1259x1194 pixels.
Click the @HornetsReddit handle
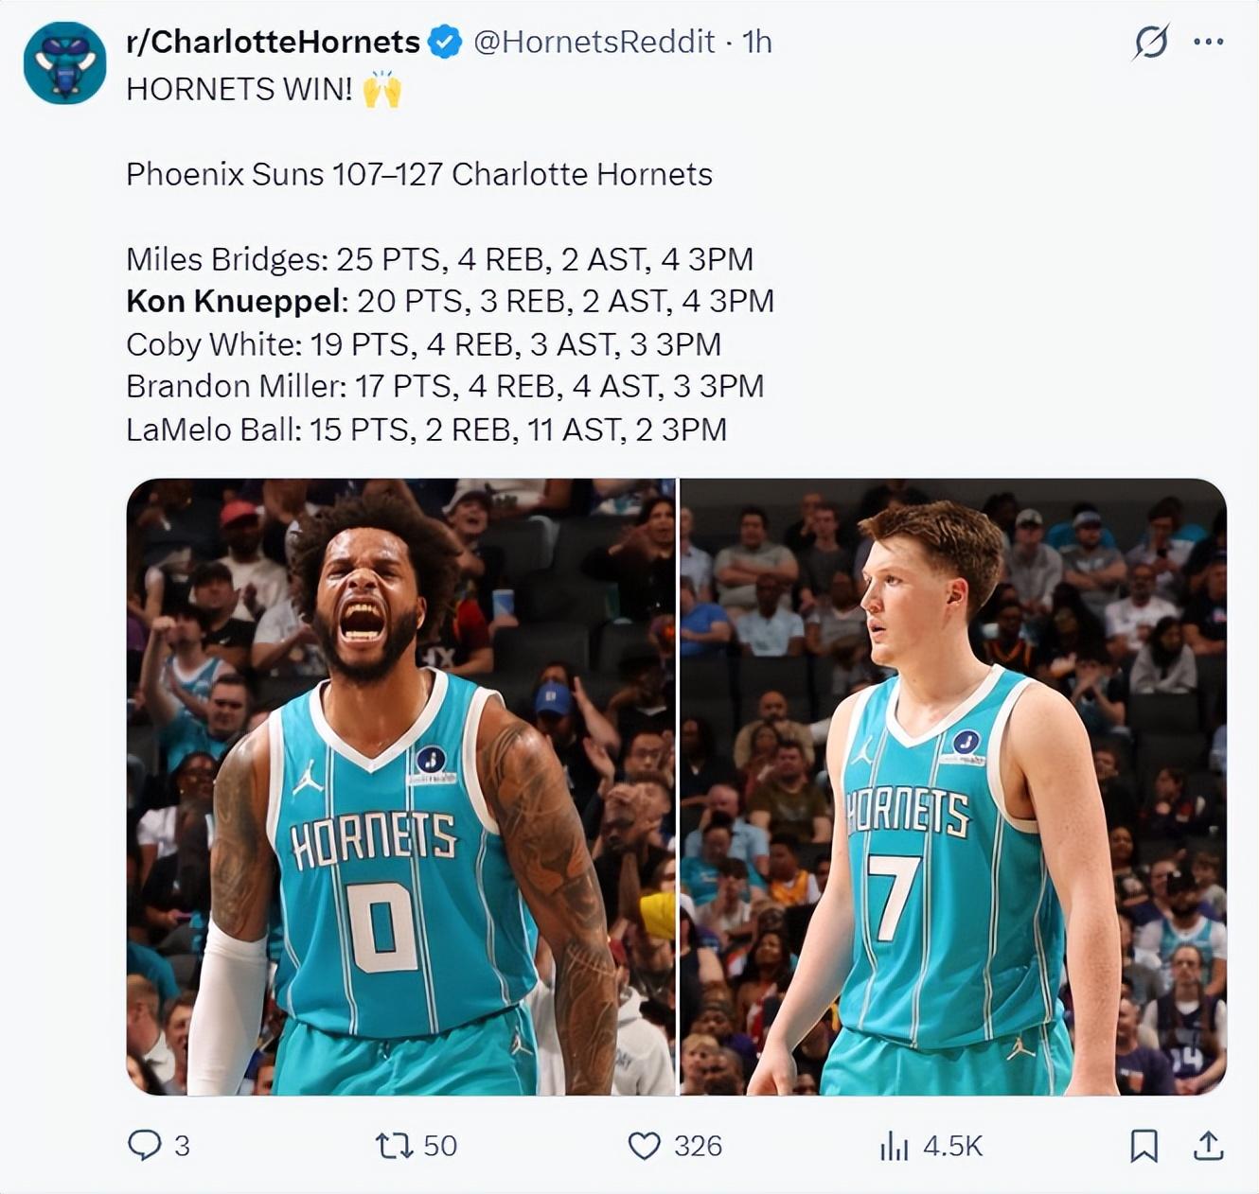click(x=594, y=42)
